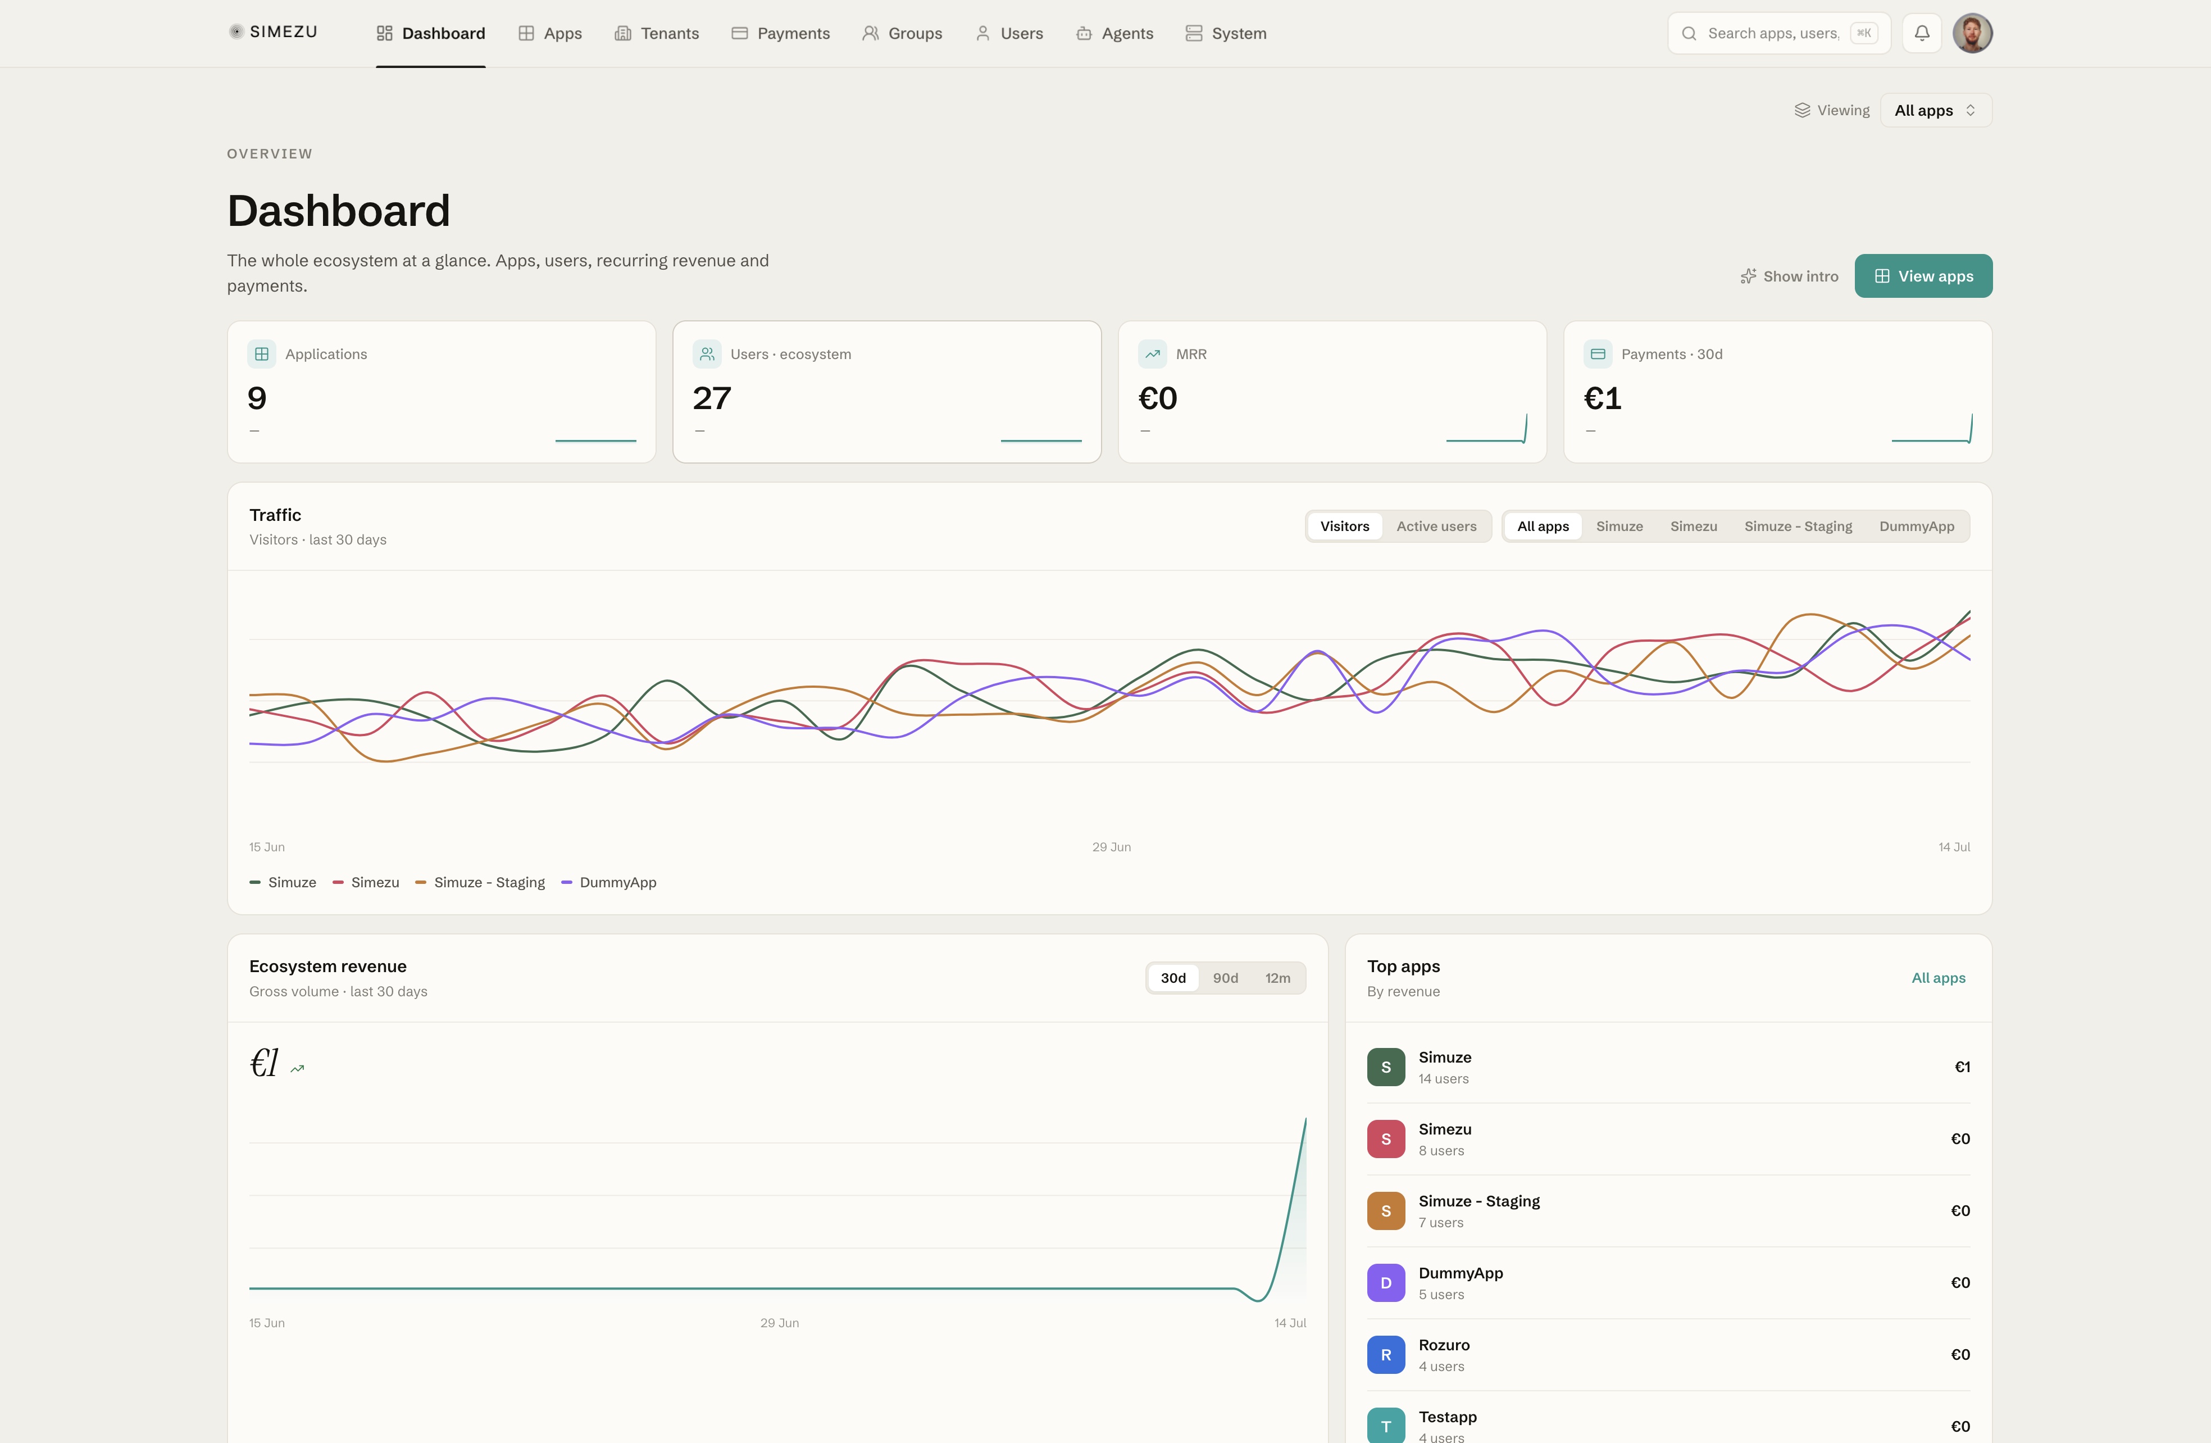Switch revenue range to 90d
Image resolution: width=2211 pixels, height=1443 pixels.
coord(1225,978)
